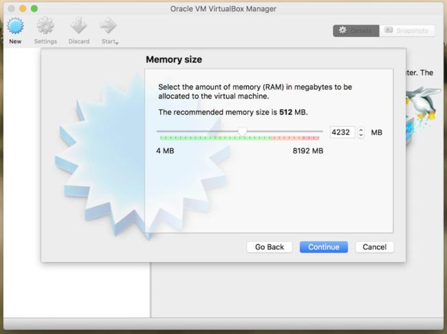Screen dimensions: 447x334
Task: Click the Discard arrow toolbar icon
Action: point(78,26)
